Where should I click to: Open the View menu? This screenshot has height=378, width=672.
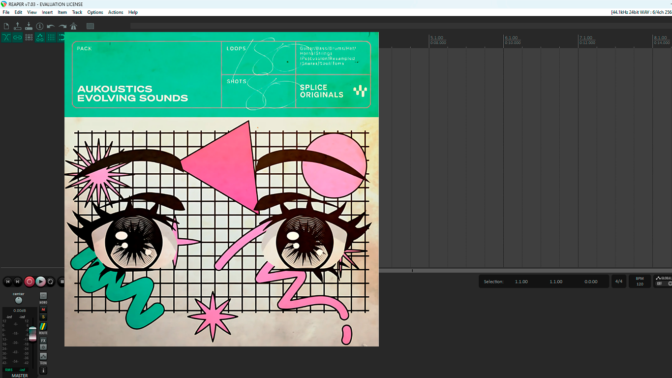pyautogui.click(x=32, y=12)
